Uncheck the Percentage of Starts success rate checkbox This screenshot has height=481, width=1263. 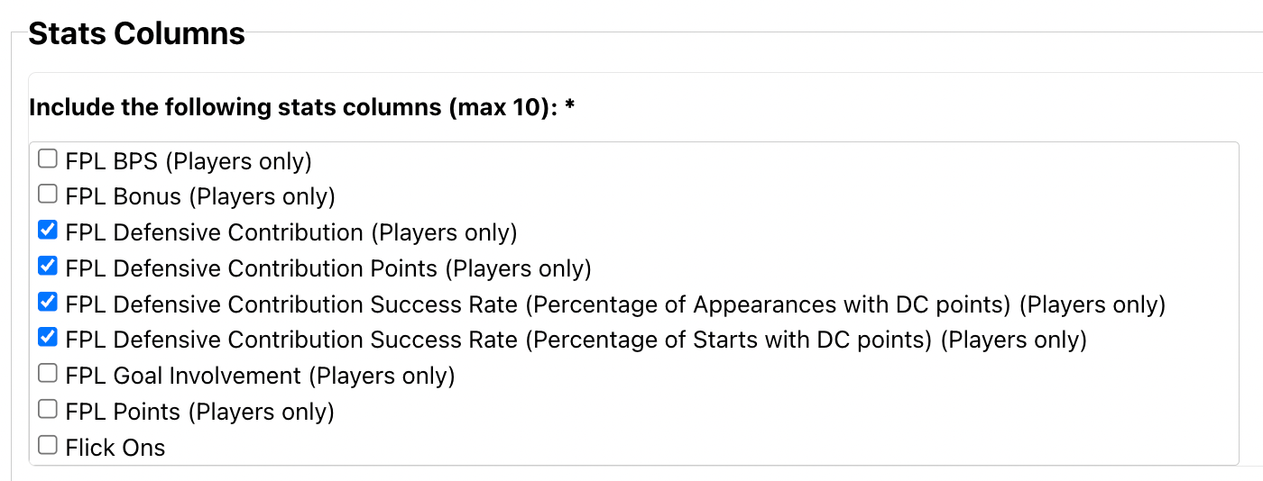(x=48, y=339)
